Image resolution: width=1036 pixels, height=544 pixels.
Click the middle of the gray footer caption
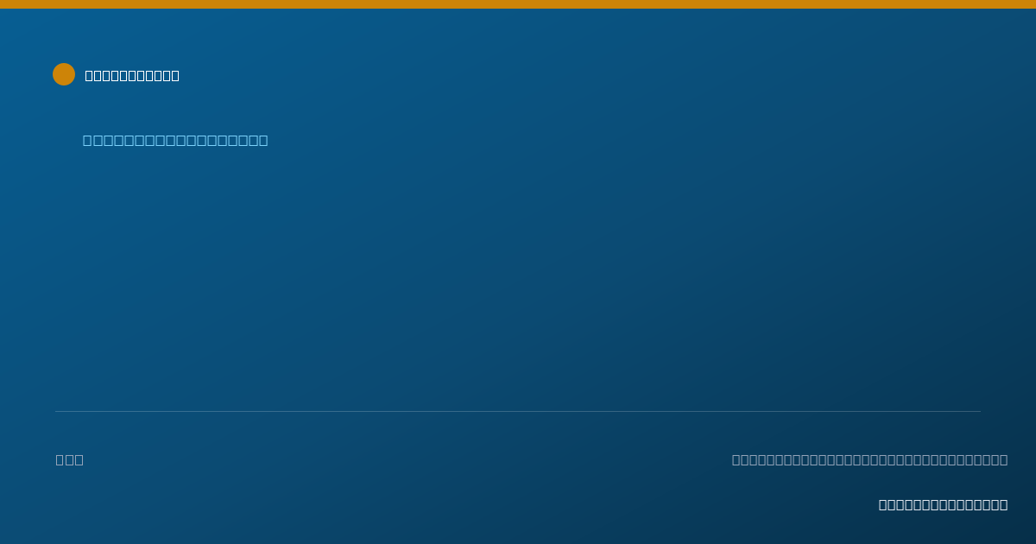tap(869, 459)
